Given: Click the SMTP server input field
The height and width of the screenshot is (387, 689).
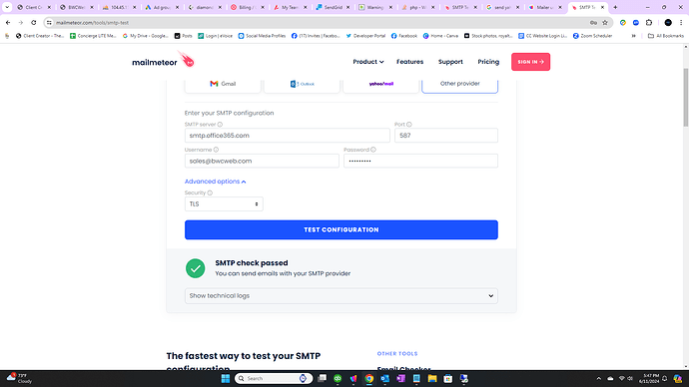Looking at the screenshot, I should 287,136.
